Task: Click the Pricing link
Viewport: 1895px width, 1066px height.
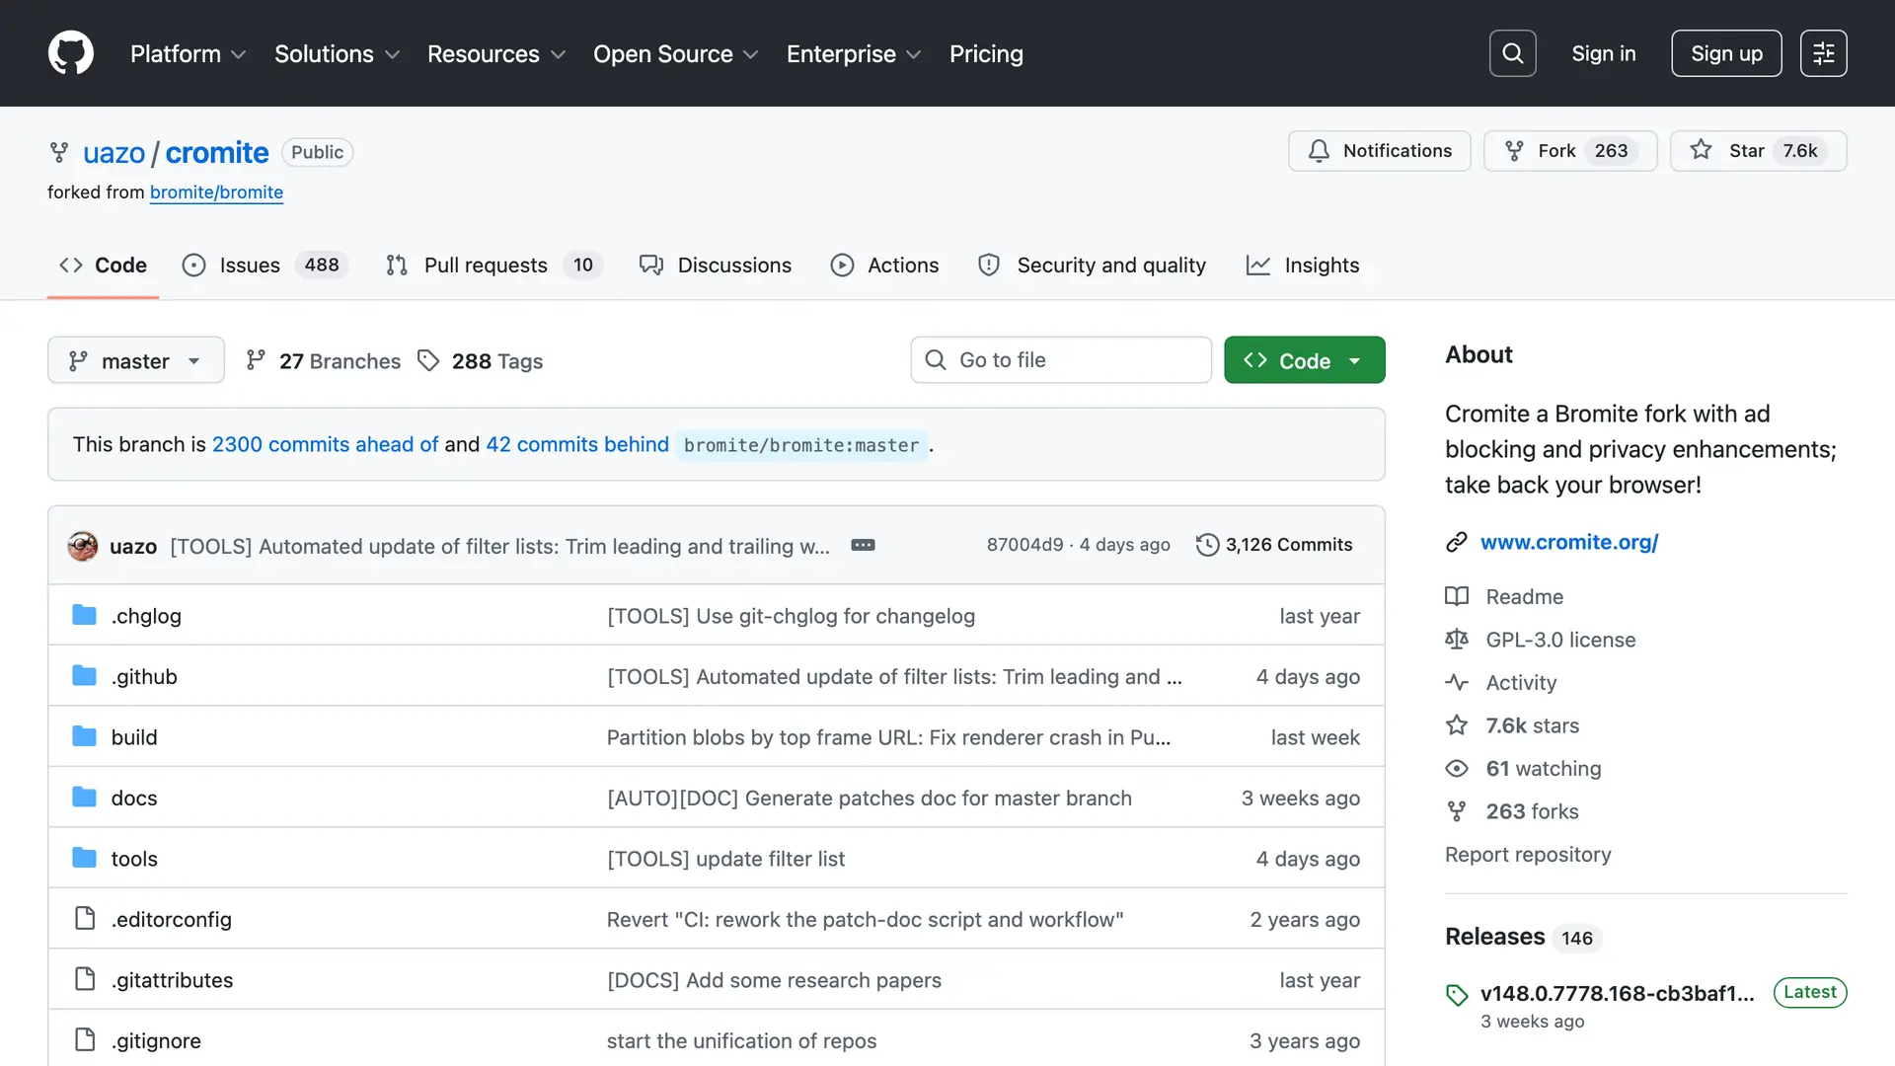Action: pyautogui.click(x=986, y=54)
